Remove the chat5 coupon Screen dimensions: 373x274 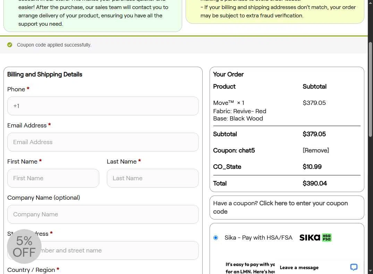point(316,150)
